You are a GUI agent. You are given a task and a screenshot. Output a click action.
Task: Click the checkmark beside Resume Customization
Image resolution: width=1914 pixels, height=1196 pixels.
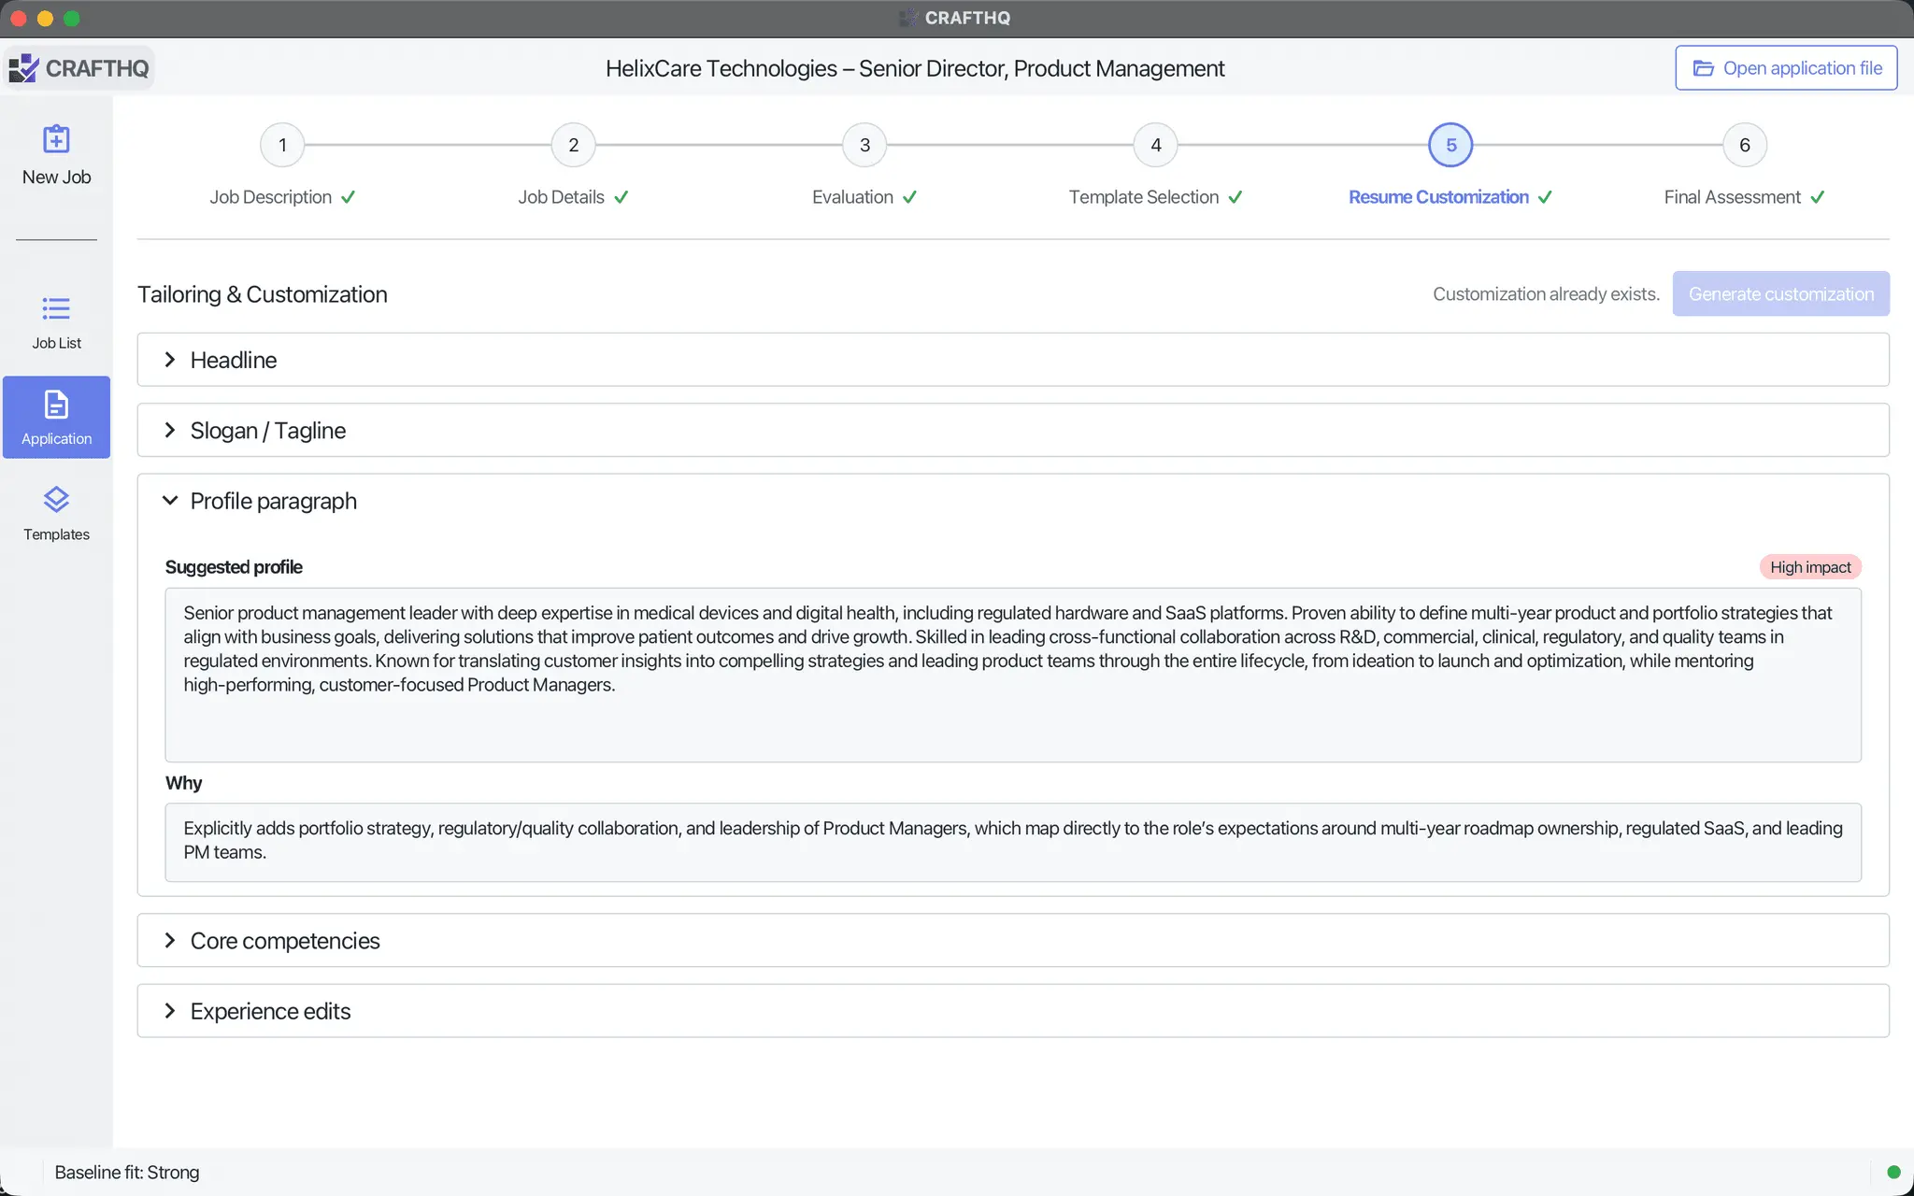[x=1545, y=197]
